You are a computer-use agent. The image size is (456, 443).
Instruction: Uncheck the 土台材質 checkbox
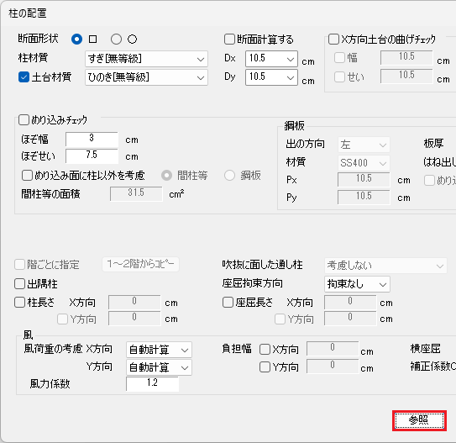point(24,77)
